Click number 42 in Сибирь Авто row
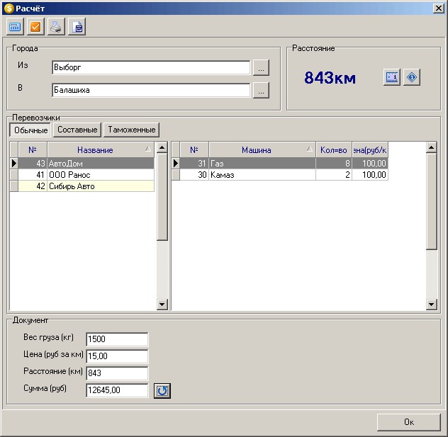Viewport: 448px width, 437px height. coord(33,186)
